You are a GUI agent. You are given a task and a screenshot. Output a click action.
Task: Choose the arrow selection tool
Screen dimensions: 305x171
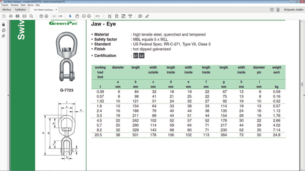click(70, 16)
